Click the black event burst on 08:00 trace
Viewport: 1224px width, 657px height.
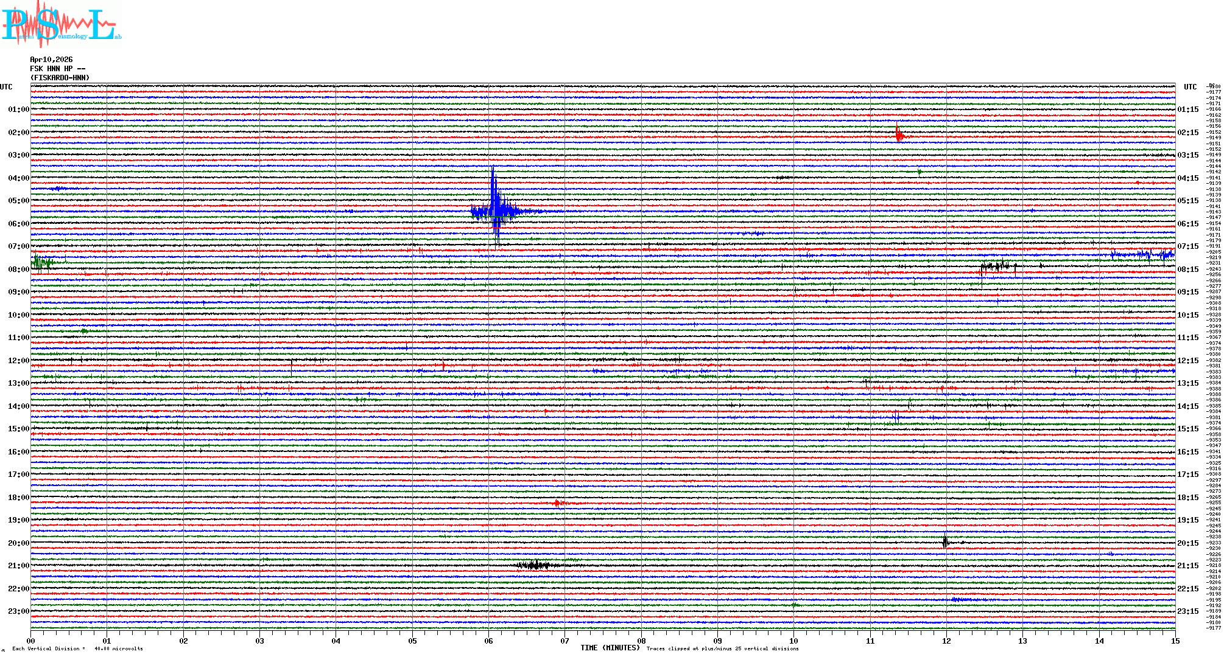tap(997, 266)
